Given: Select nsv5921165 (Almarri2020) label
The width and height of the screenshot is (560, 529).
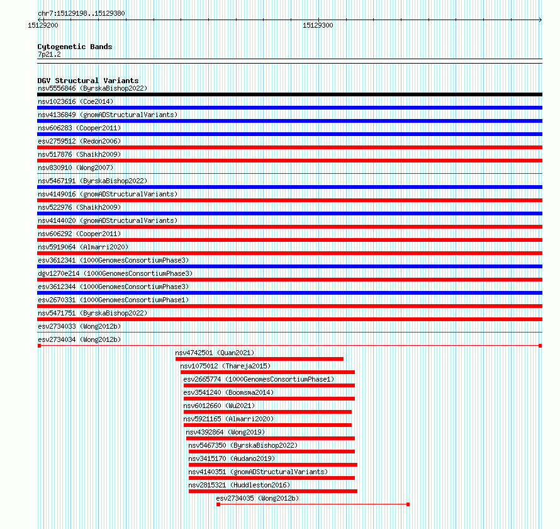Looking at the screenshot, I should tap(228, 419).
